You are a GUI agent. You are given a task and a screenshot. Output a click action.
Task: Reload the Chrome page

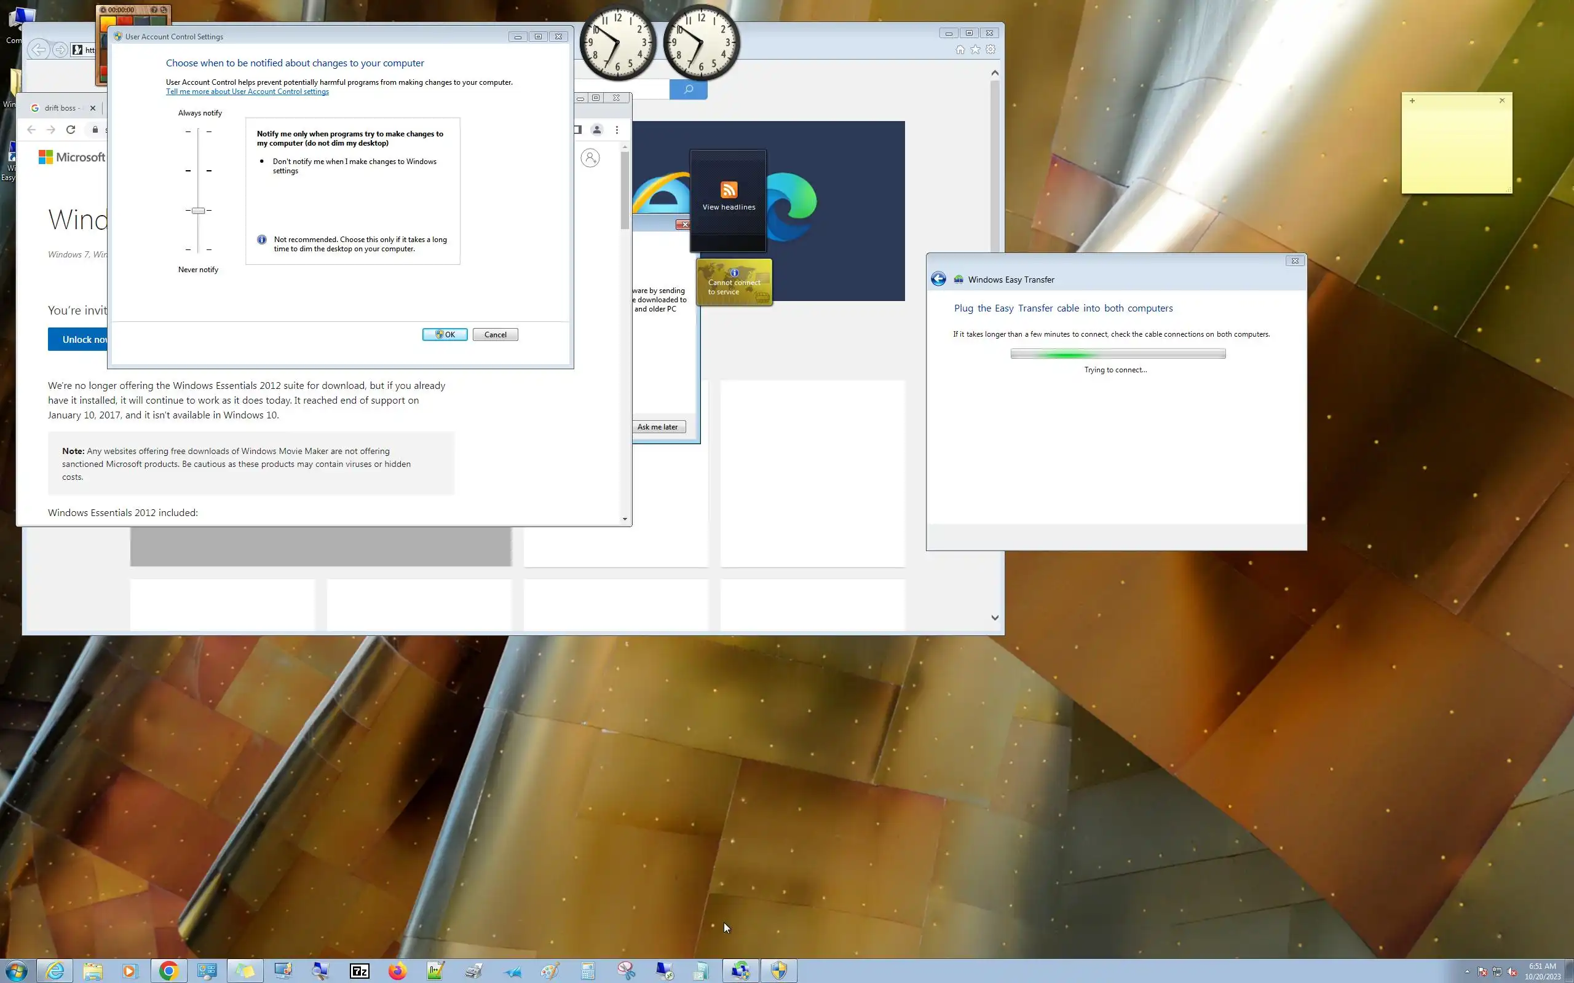pyautogui.click(x=71, y=130)
